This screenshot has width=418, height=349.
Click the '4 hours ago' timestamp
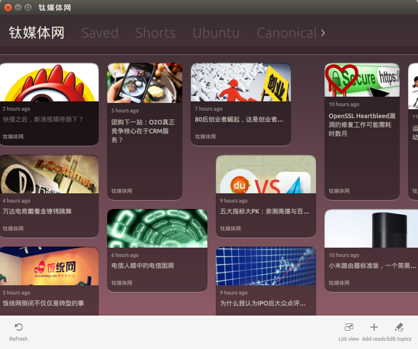[16, 201]
